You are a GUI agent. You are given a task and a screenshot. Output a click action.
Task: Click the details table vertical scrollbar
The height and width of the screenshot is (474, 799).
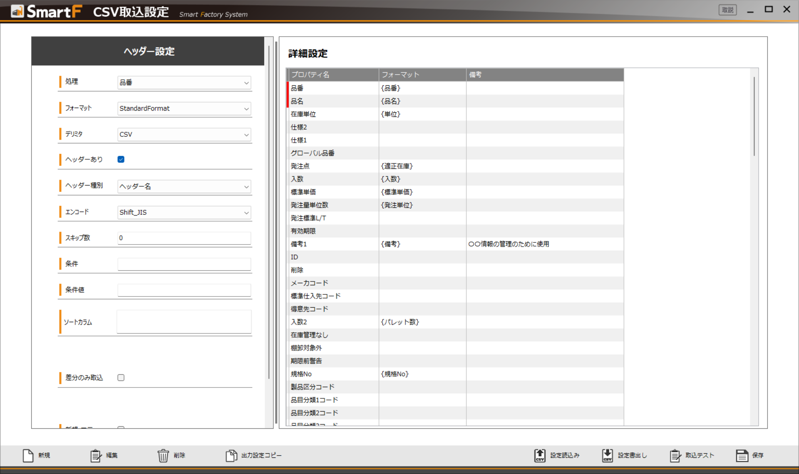tap(754, 116)
